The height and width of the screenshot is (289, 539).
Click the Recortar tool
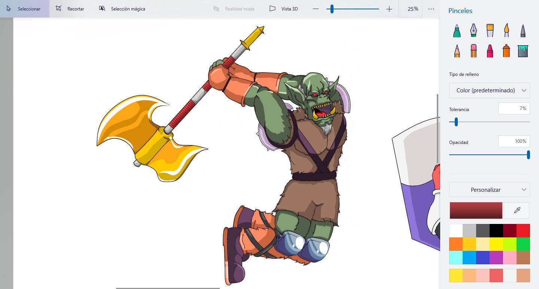pyautogui.click(x=70, y=9)
